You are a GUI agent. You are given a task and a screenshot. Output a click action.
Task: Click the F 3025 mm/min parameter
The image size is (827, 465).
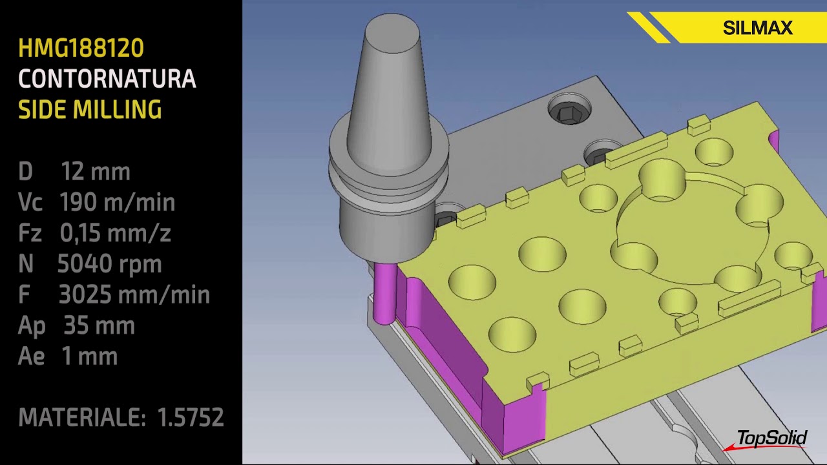coord(114,294)
